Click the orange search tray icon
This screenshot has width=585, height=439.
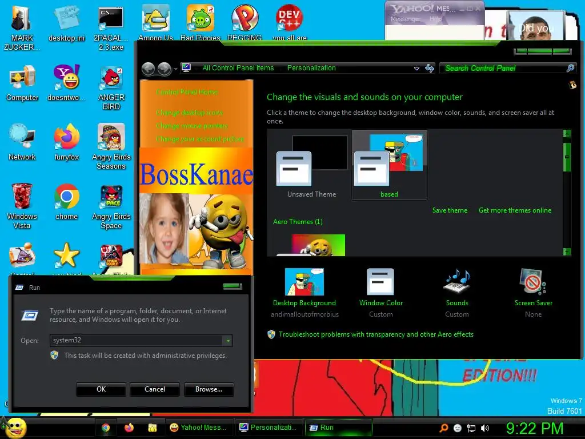point(443,428)
